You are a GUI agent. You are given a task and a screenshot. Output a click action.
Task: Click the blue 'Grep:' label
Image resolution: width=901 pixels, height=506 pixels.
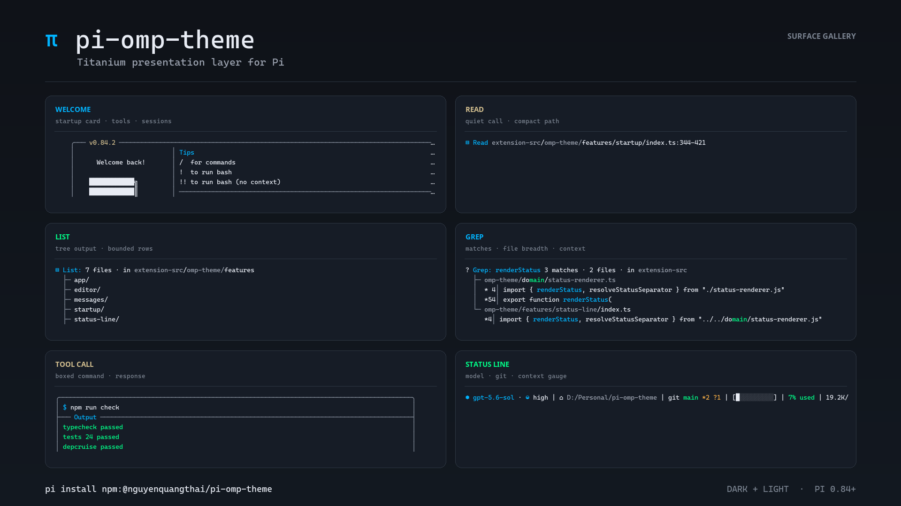[x=482, y=270]
